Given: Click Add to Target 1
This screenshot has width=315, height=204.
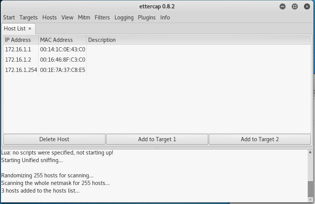Looking at the screenshot, I should coord(157,139).
